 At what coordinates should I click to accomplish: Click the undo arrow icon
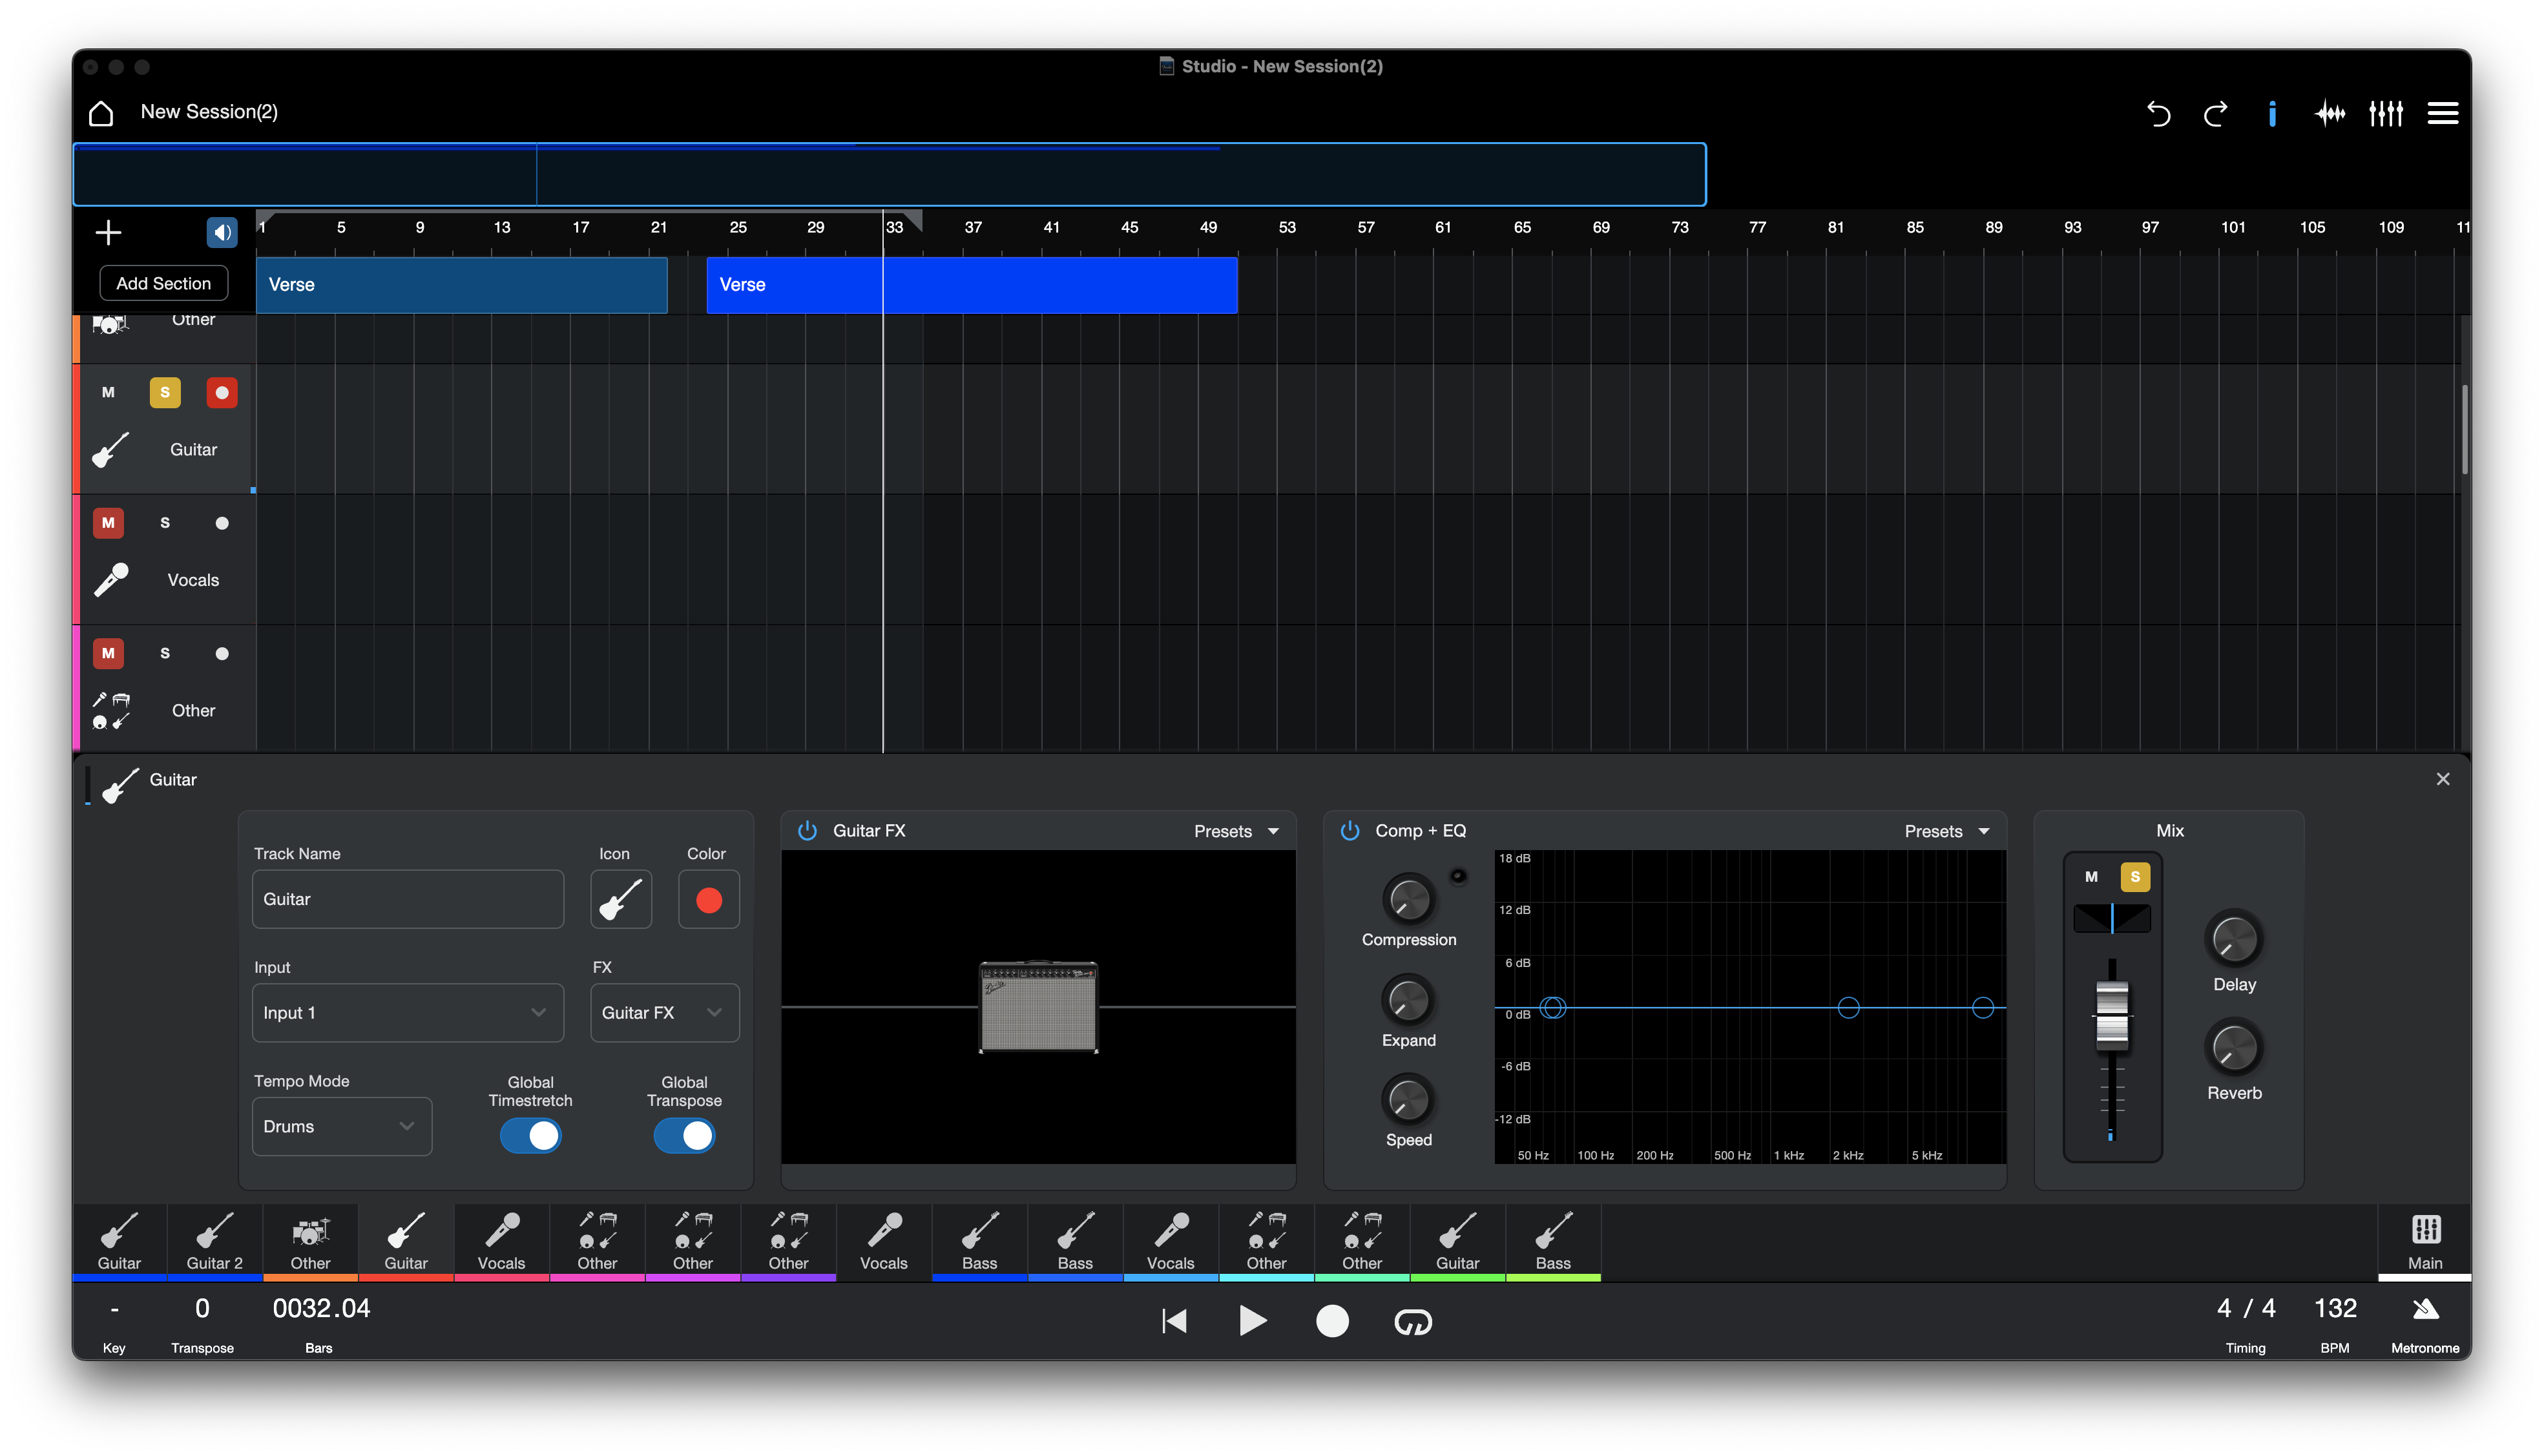pyautogui.click(x=2158, y=114)
